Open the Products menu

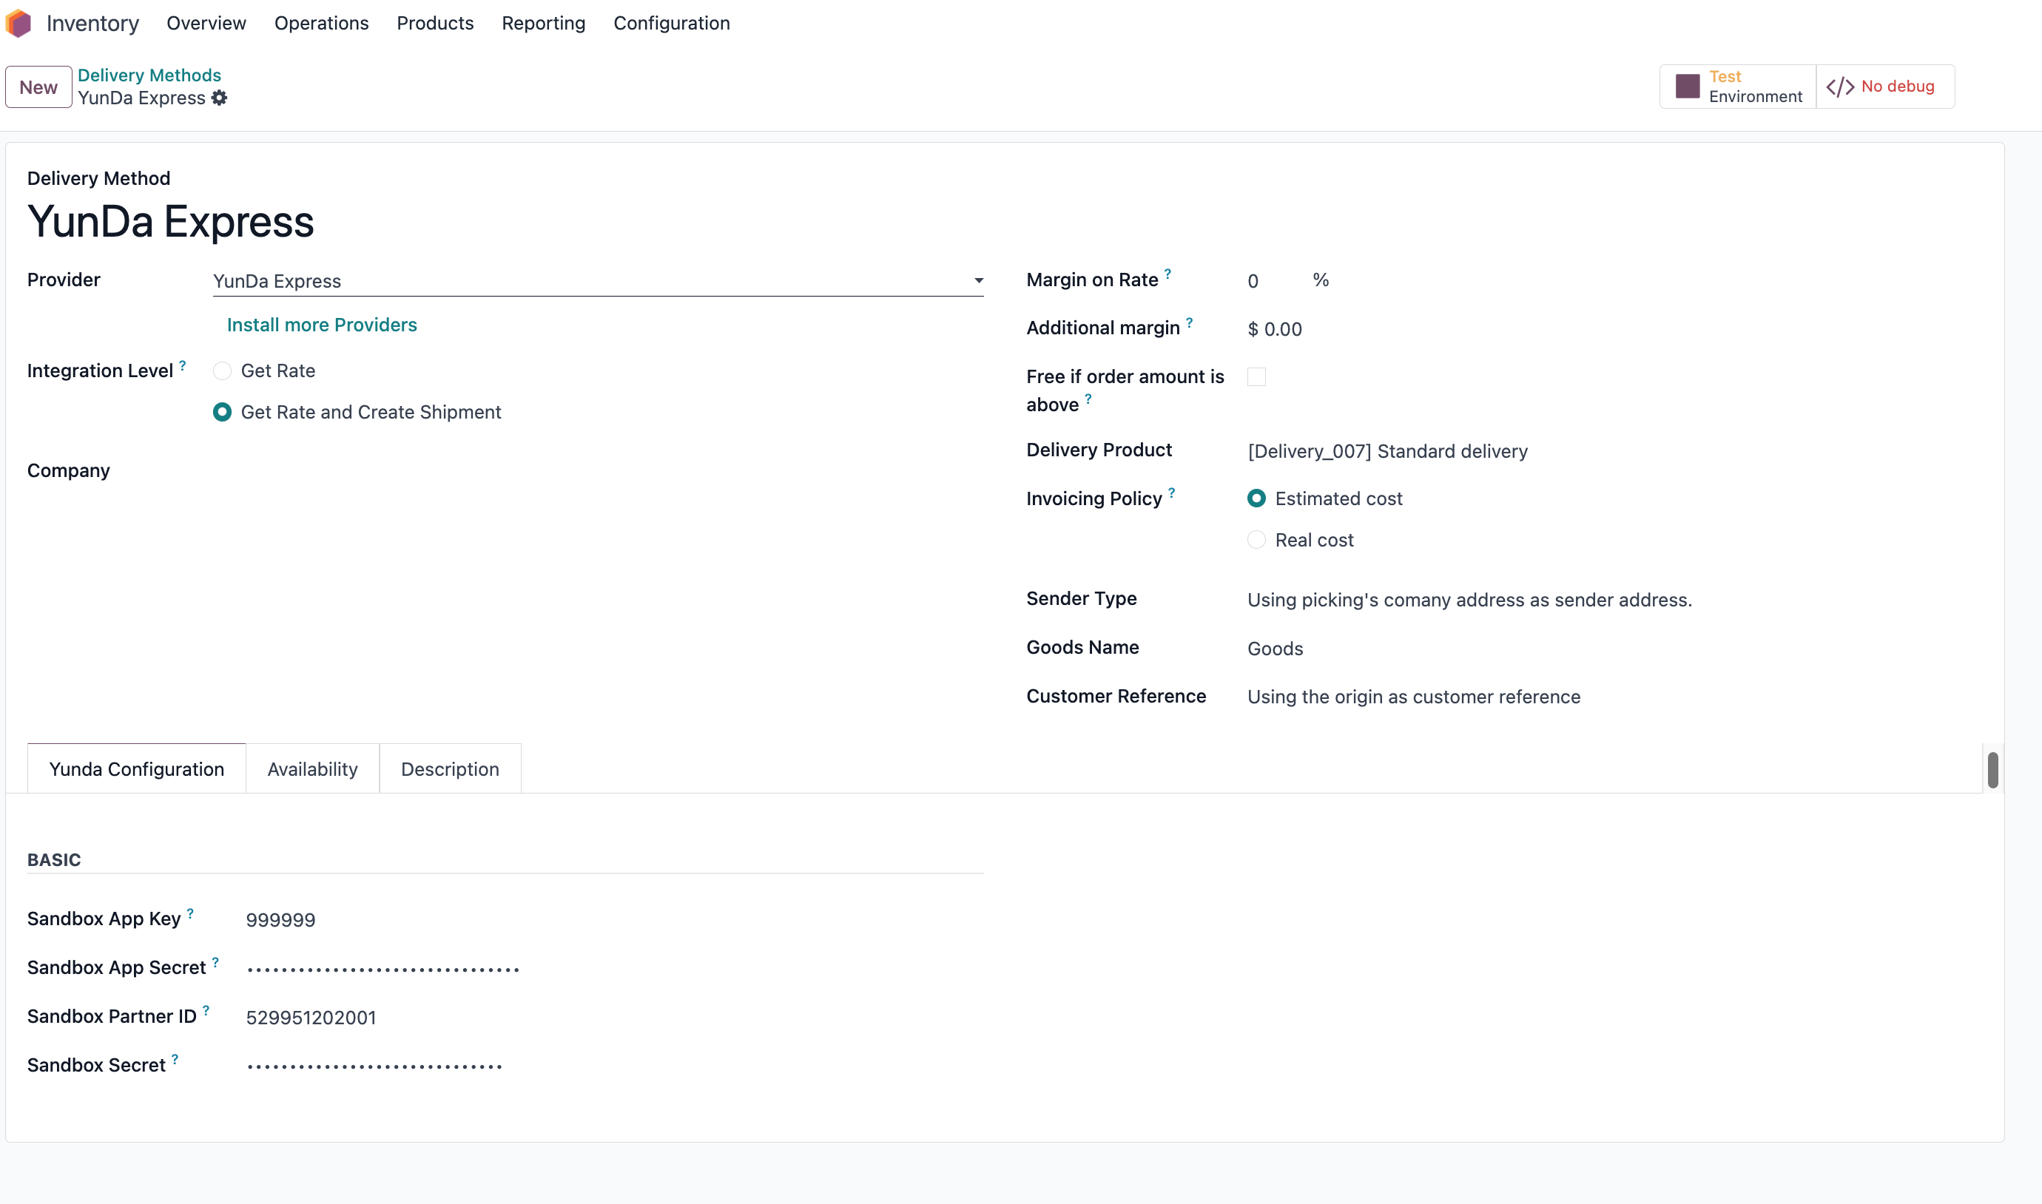[435, 24]
